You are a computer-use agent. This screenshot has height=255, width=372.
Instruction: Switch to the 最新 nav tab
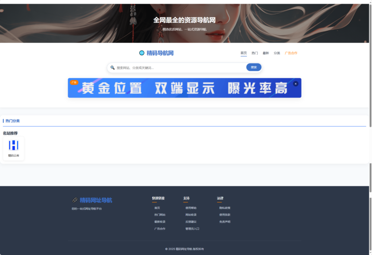point(266,53)
